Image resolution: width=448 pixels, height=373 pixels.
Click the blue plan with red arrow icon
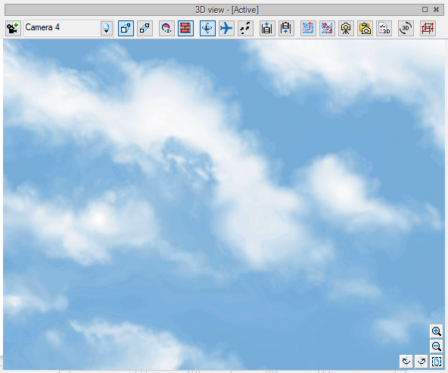308,28
